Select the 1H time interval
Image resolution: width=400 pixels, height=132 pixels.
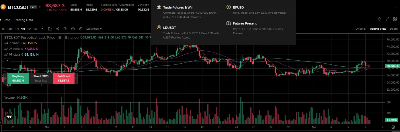pyautogui.click(x=17, y=29)
